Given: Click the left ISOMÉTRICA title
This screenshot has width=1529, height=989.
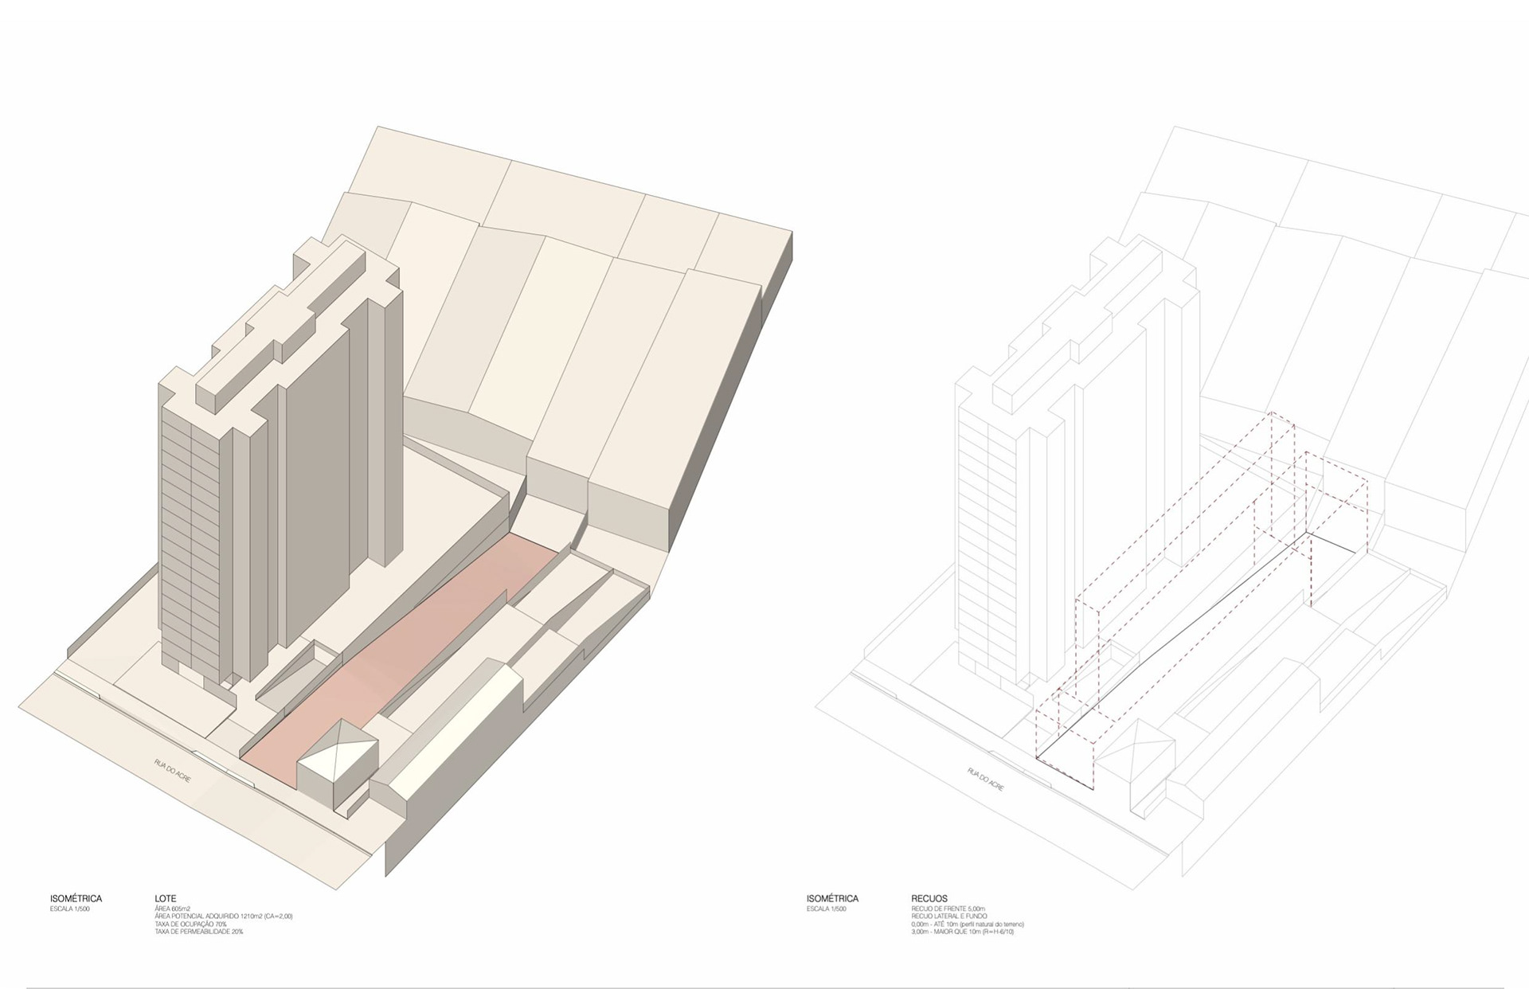Looking at the screenshot, I should click(76, 899).
